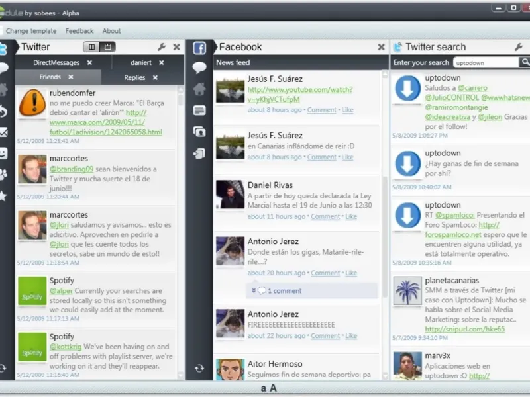
Task: Switch to the DirectMessages tab
Action: pyautogui.click(x=56, y=62)
